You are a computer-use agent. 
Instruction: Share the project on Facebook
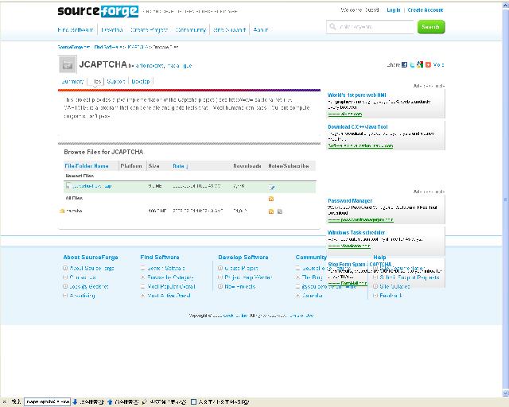click(404, 64)
